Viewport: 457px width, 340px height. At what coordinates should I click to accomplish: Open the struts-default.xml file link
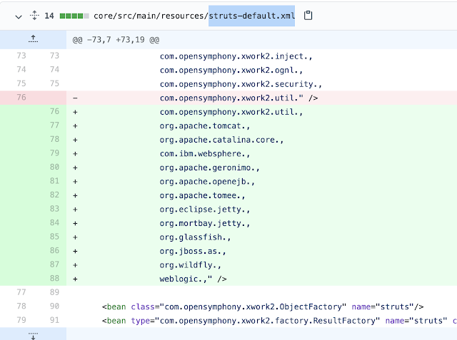194,16
